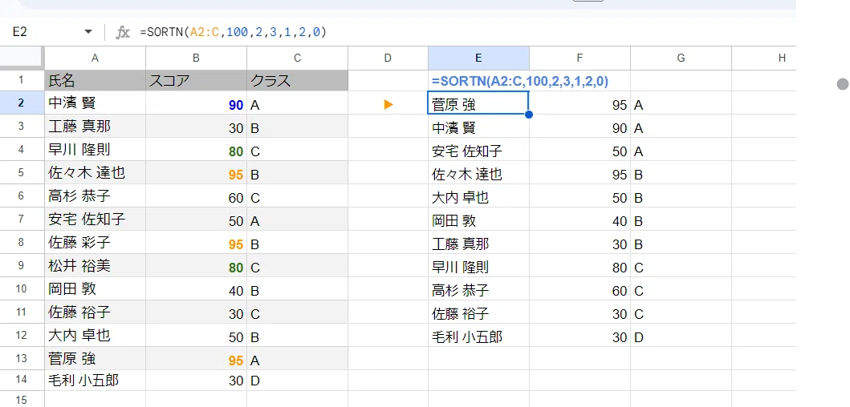Click the fill handle on cell E2
This screenshot has height=407, width=850.
pos(528,115)
